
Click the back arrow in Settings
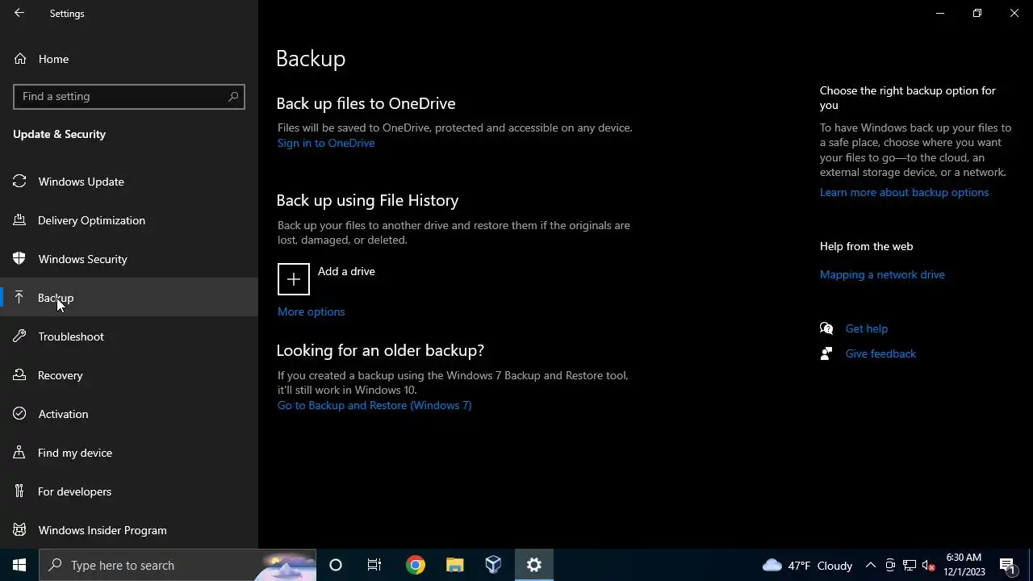tap(19, 13)
